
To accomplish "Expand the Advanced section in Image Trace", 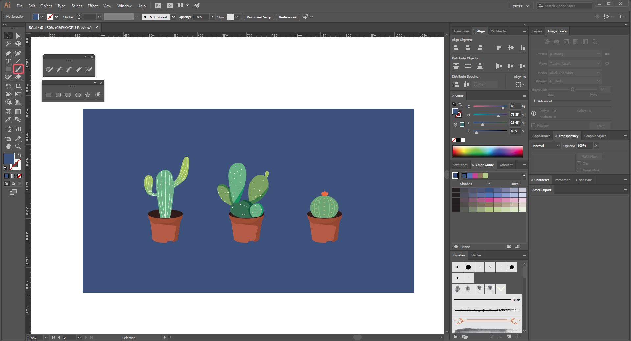I will [535, 101].
